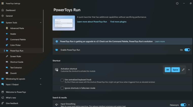Click the Shortcut section heading
This screenshot has width=193, height=107.
[x=56, y=61]
